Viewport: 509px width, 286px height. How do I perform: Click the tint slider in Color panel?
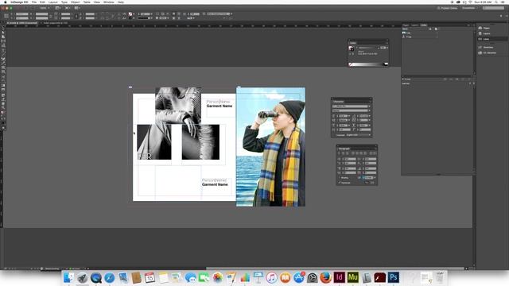click(367, 48)
